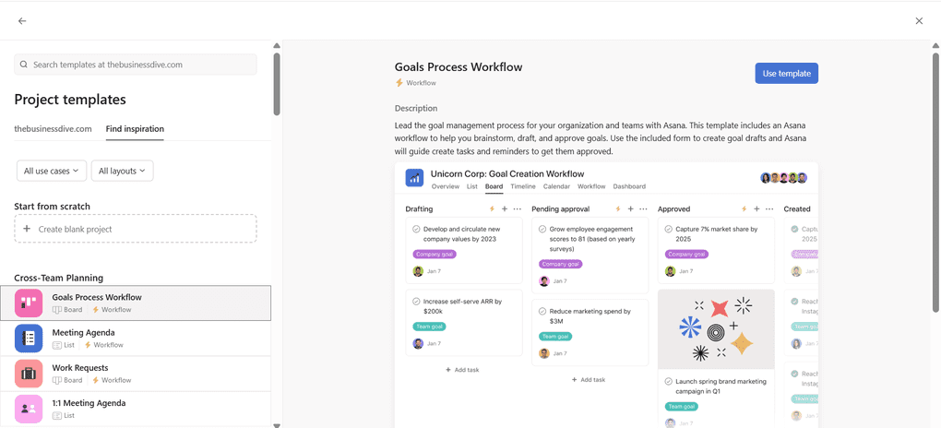Open the Calendar tab in preview
941x428 pixels.
point(556,186)
